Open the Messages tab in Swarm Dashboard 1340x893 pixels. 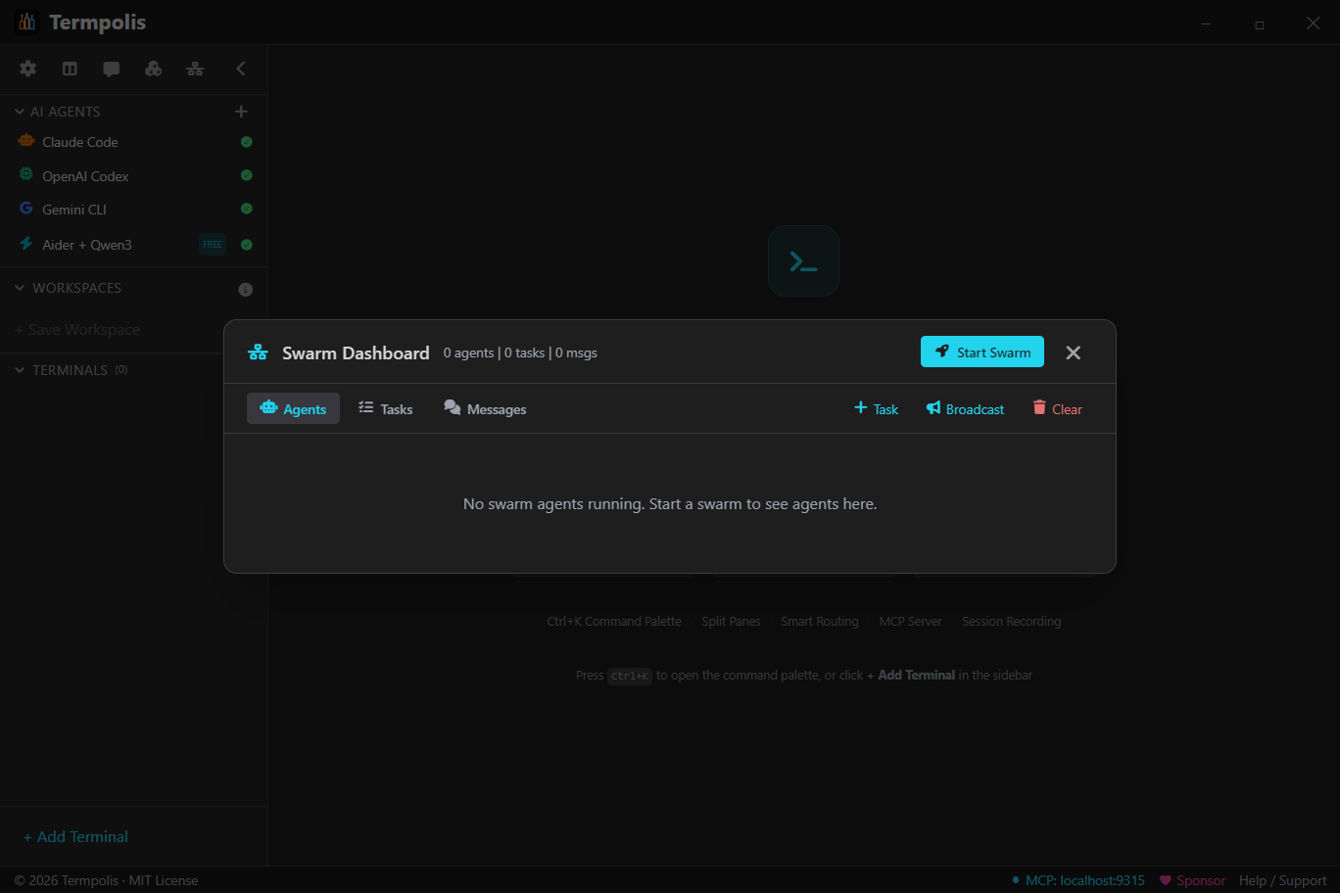pyautogui.click(x=485, y=408)
